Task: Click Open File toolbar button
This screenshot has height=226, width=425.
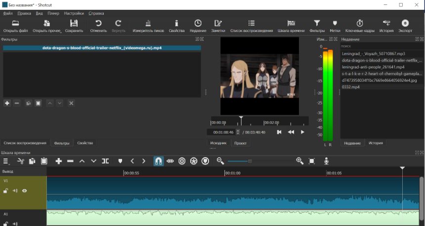Action: point(15,26)
